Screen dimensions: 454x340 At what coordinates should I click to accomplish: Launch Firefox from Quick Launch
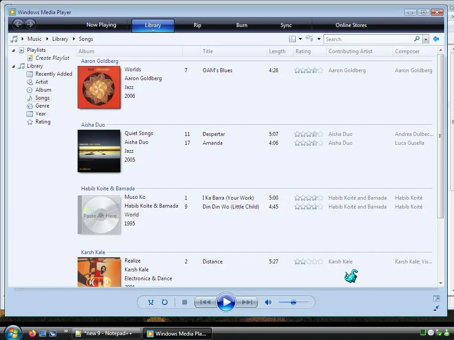click(32, 333)
